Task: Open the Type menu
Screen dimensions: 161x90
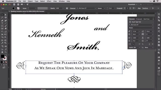Action: [x=36, y=1]
